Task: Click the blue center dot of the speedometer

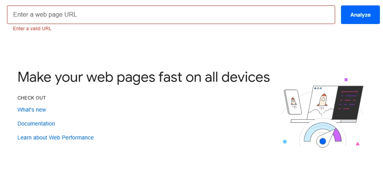Action: (322, 141)
